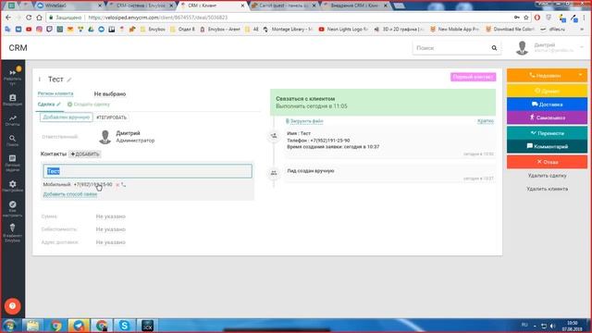Open the 'Входящие' sidebar section
The width and height of the screenshot is (592, 333).
tap(12, 100)
